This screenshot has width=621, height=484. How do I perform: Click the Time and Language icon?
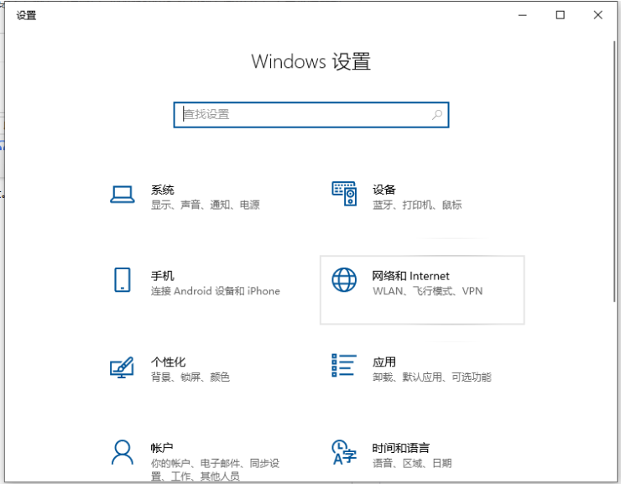point(344,452)
